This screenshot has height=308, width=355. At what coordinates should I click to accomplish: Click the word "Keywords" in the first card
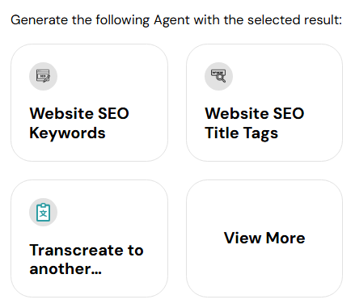click(x=67, y=133)
